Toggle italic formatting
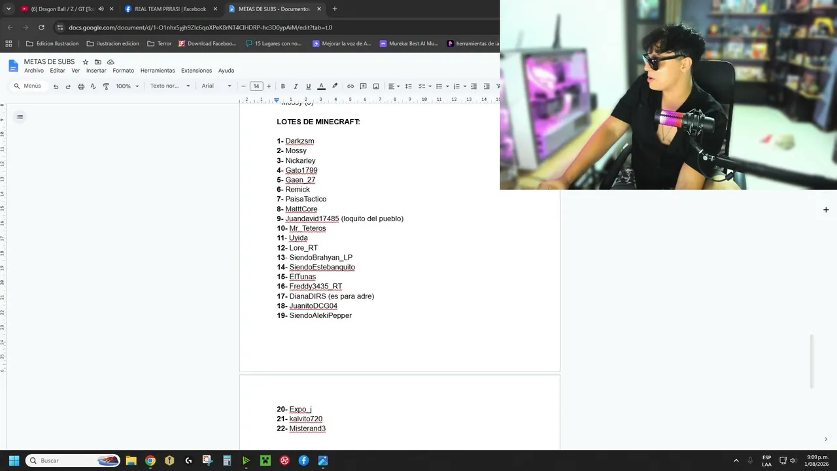Screen dimensions: 837x471 pos(296,86)
